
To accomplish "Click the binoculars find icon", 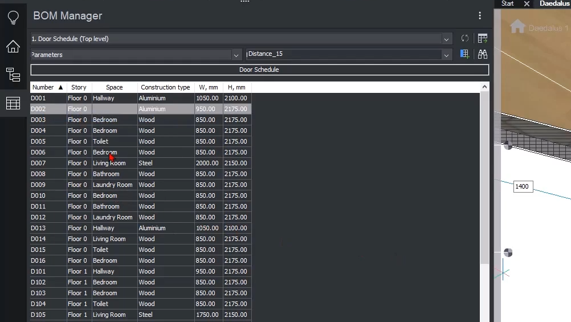I will [483, 54].
